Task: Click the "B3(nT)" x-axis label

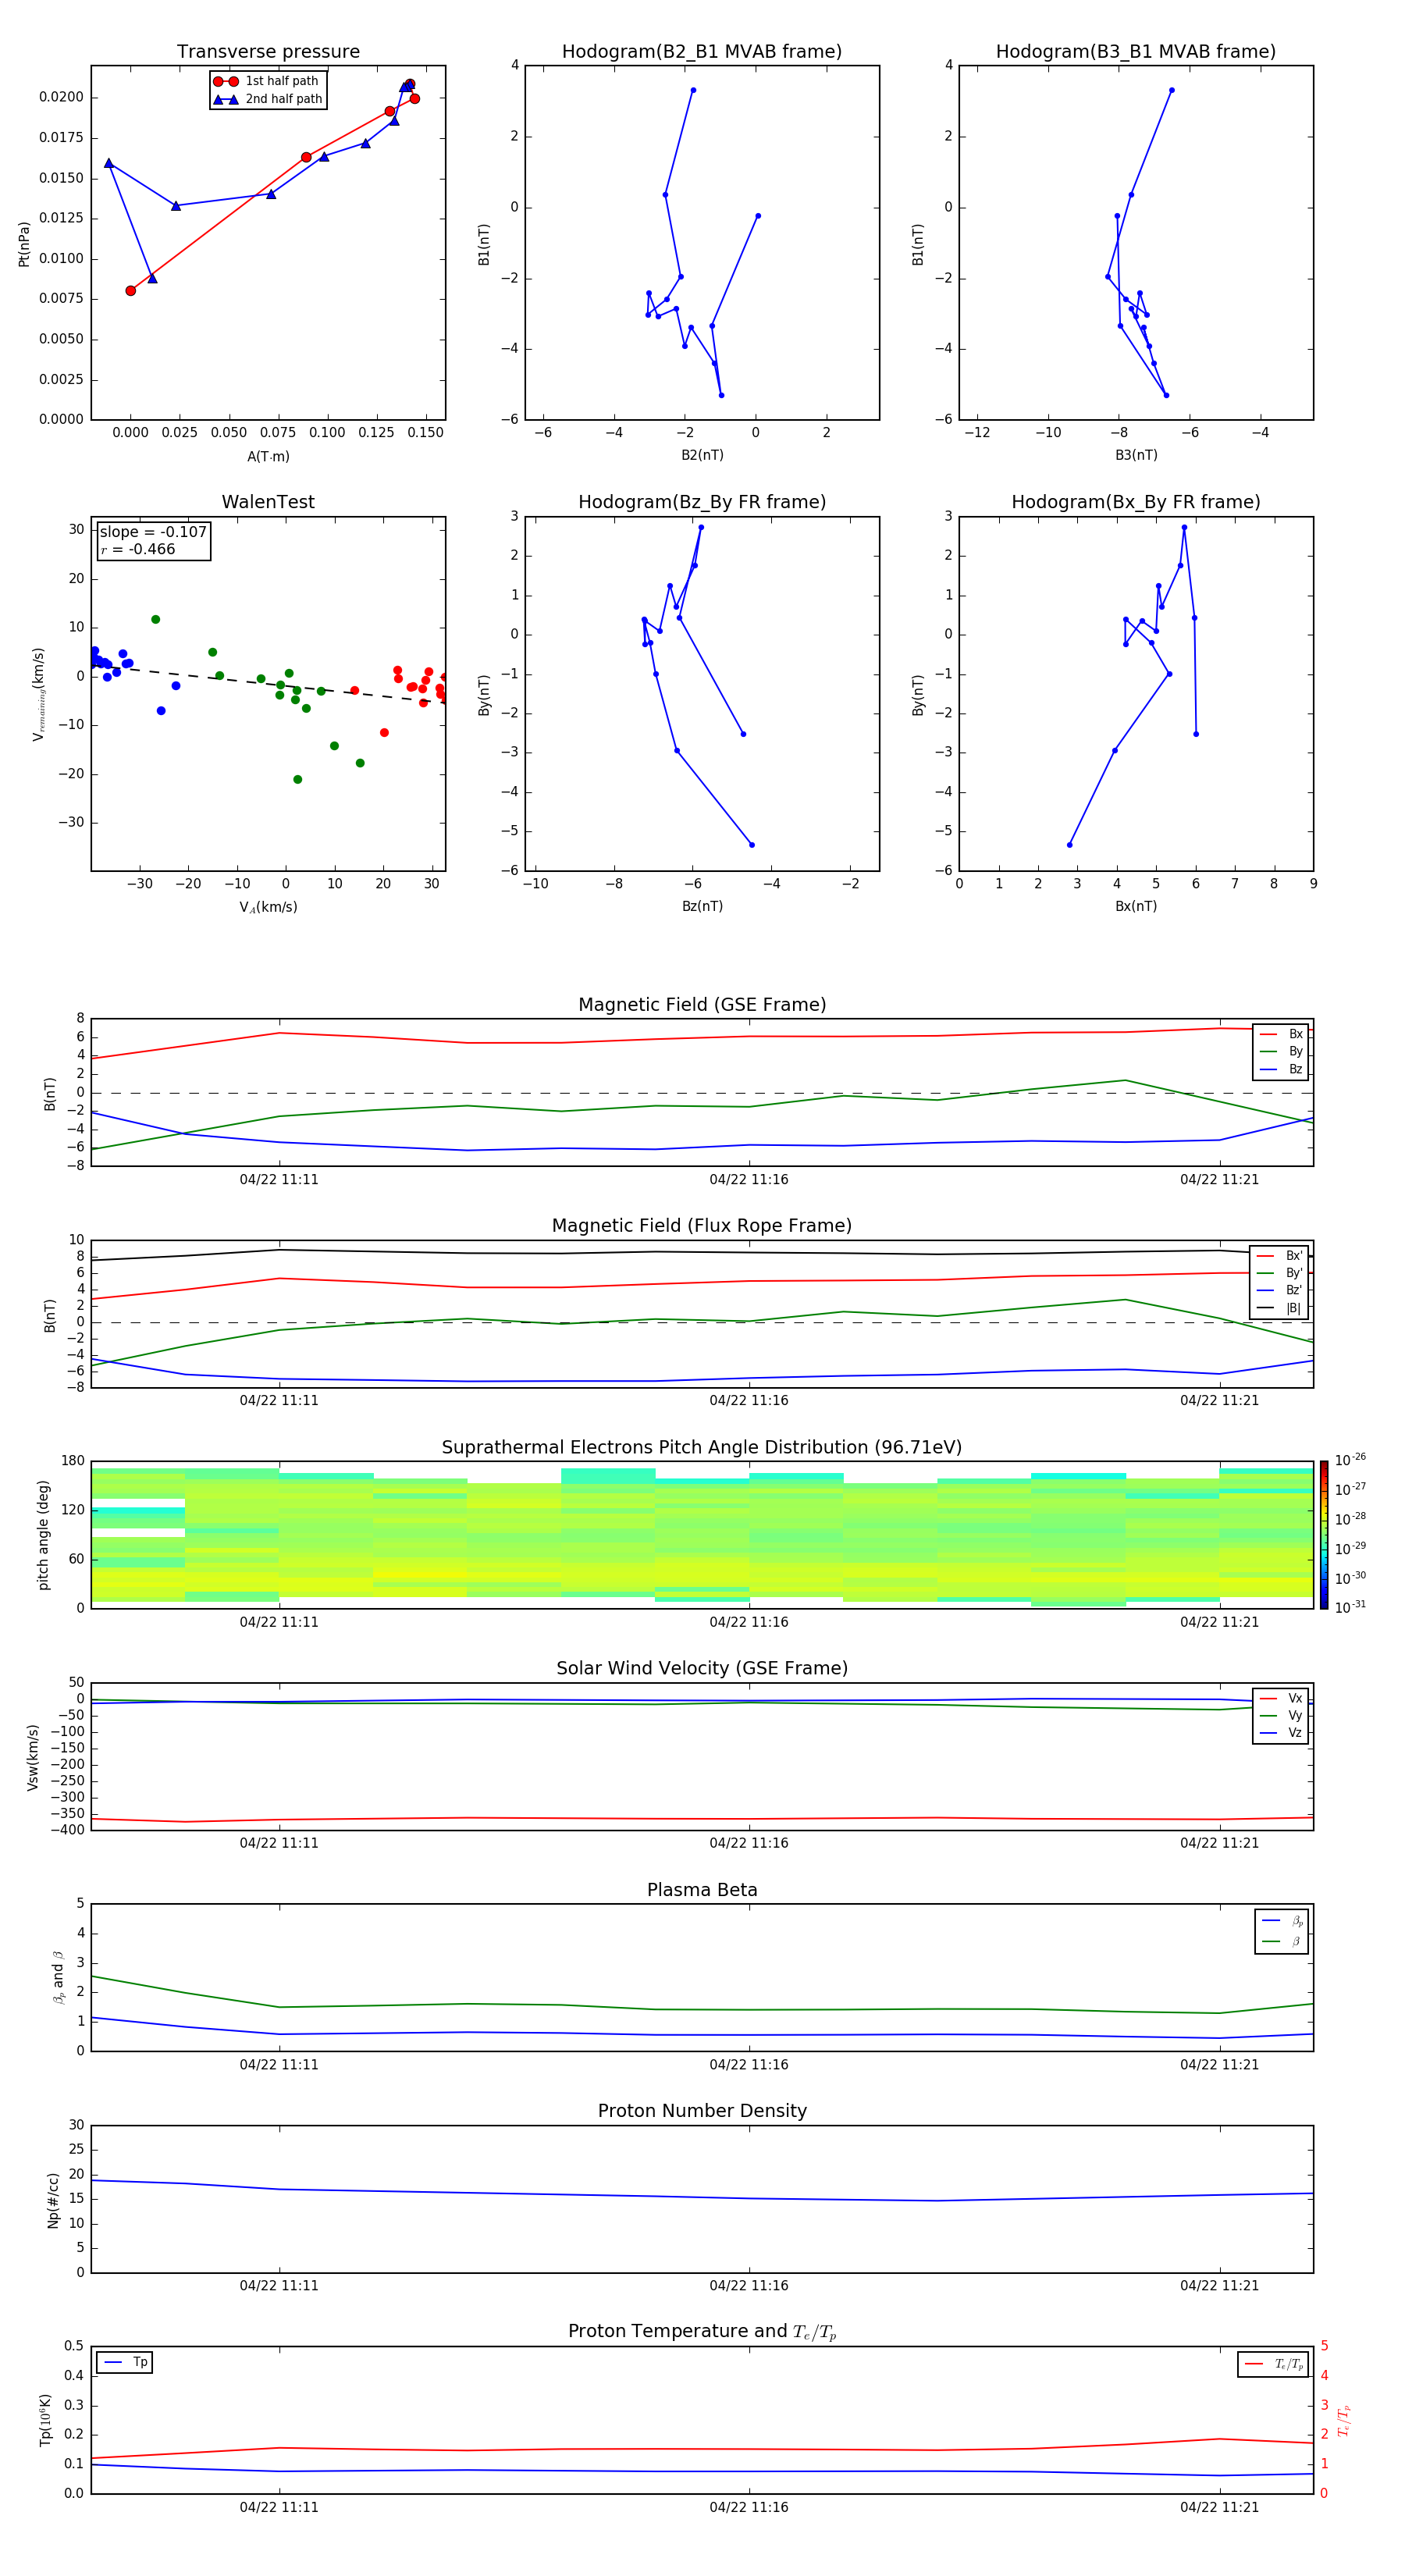Action: click(x=1136, y=455)
